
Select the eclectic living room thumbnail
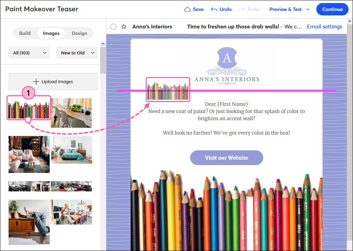[29, 154]
